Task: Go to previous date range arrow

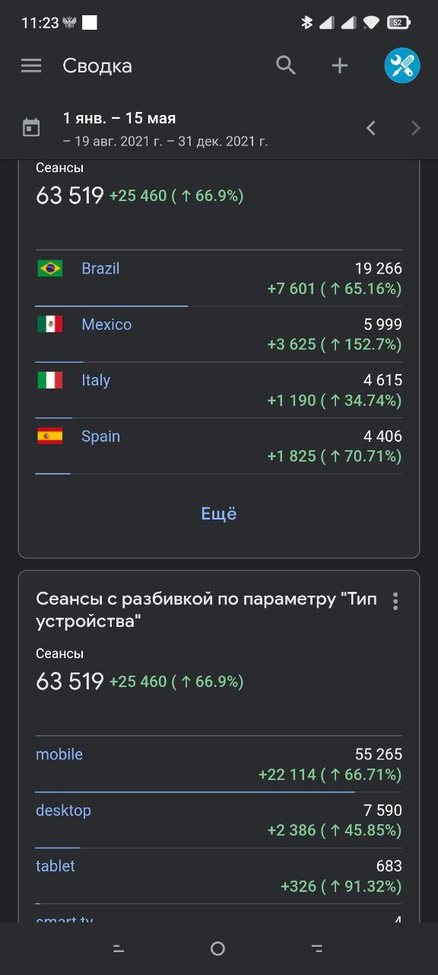Action: coord(371,128)
